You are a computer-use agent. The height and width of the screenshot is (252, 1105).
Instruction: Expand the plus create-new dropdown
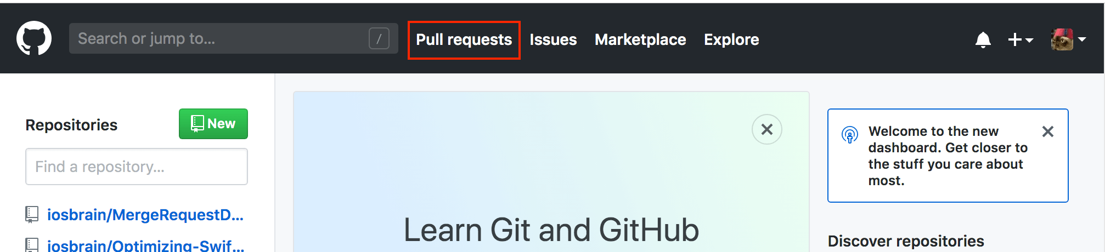(x=1020, y=39)
